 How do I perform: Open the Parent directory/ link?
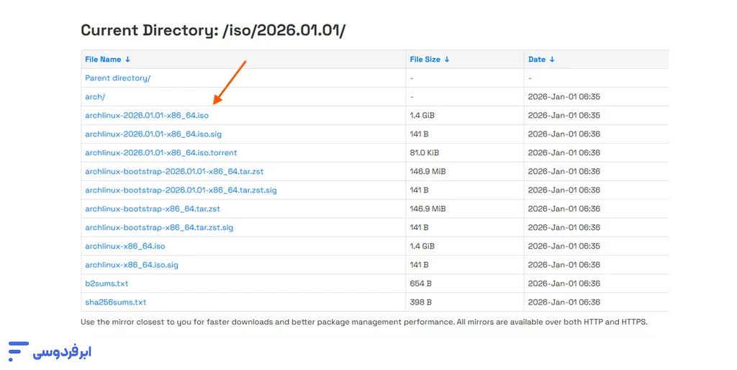[117, 78]
